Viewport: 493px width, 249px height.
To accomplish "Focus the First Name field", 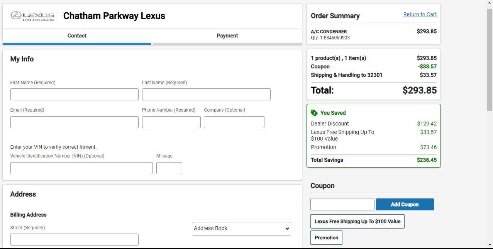I will 75,95.
